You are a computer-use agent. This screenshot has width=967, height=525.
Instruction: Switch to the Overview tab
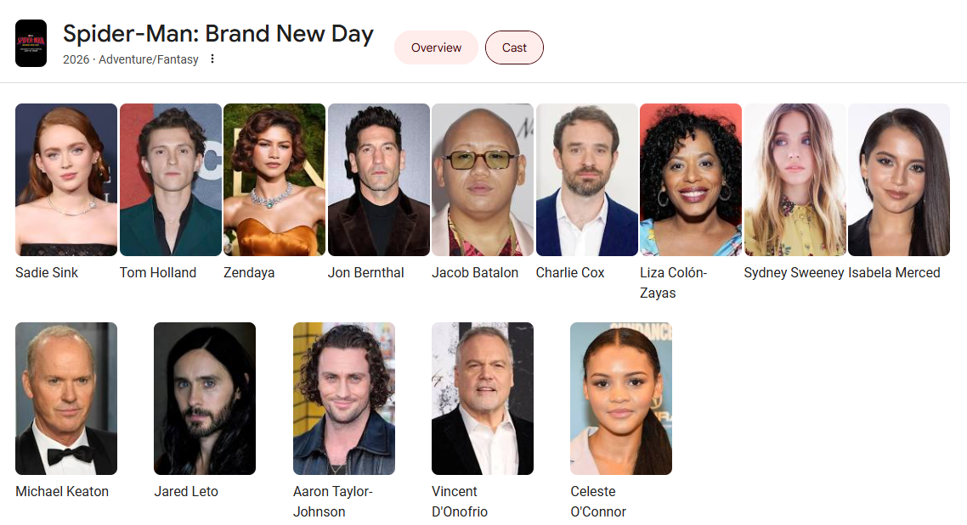pos(436,47)
